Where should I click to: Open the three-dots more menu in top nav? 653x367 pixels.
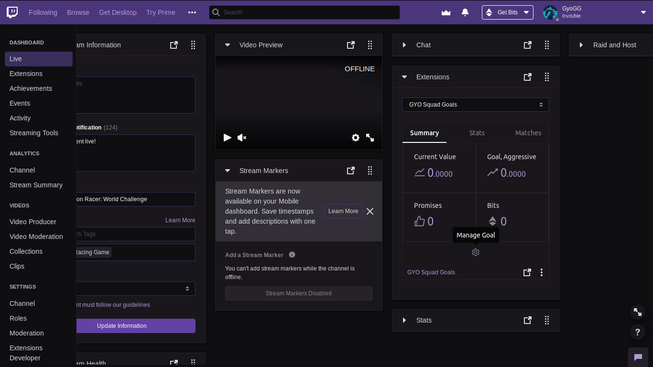pos(192,12)
